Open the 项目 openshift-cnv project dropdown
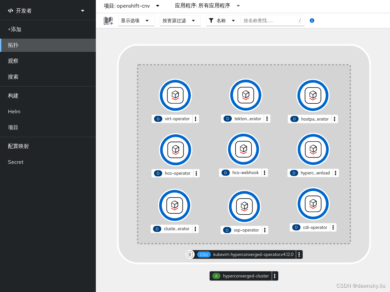390x292 pixels. (x=131, y=6)
